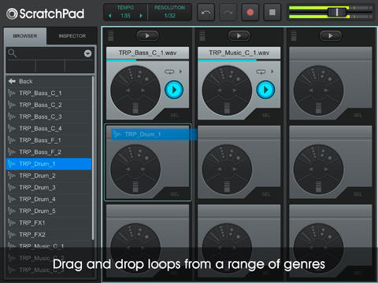Click into the browser search field
378x283 pixels.
click(50, 53)
